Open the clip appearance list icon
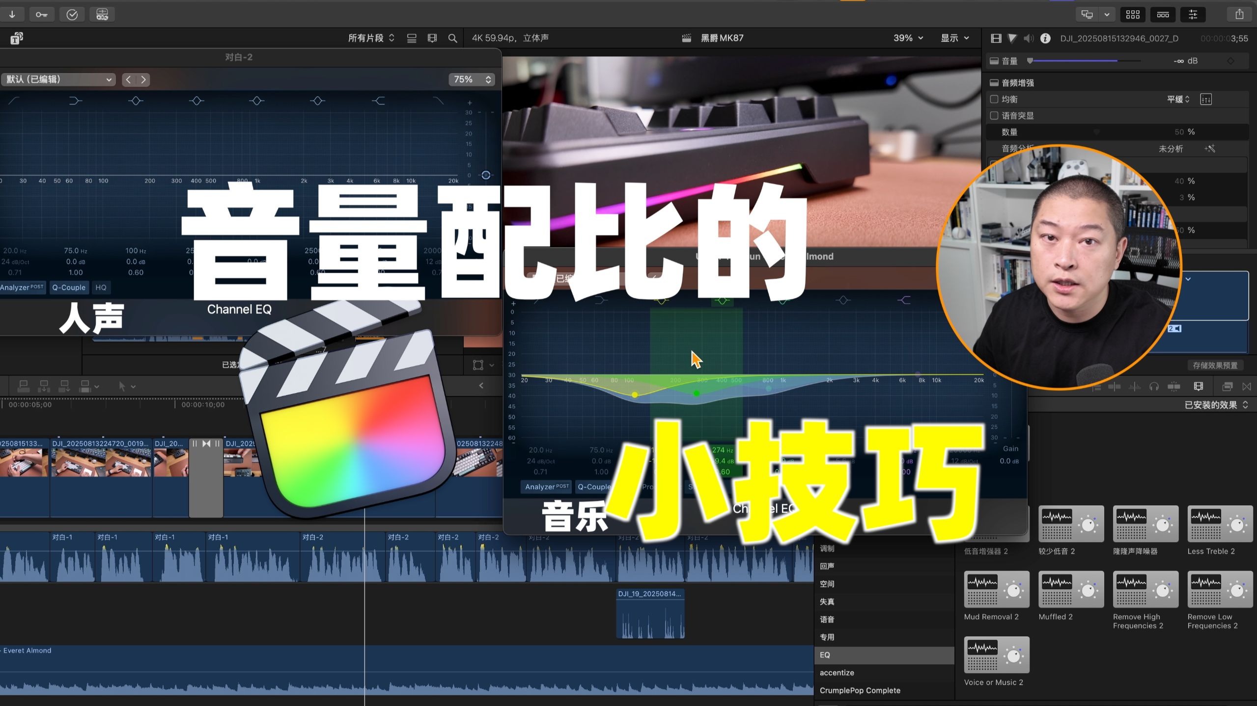This screenshot has width=1257, height=706. pyautogui.click(x=412, y=38)
